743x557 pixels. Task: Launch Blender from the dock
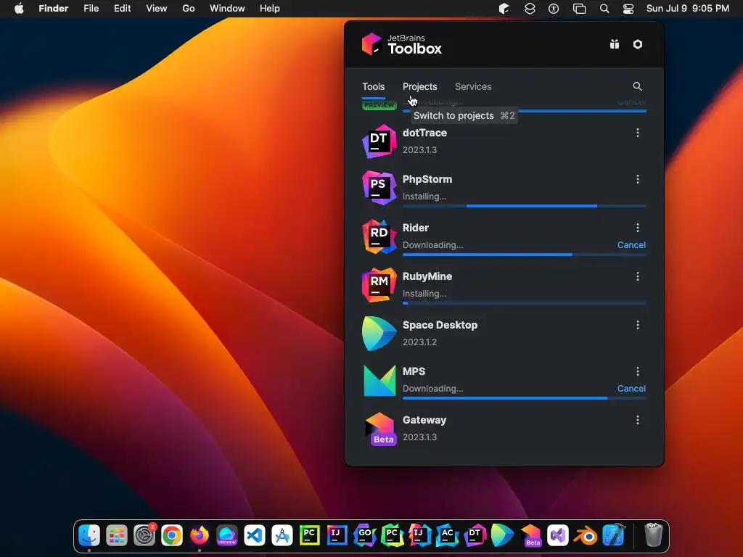(x=586, y=536)
